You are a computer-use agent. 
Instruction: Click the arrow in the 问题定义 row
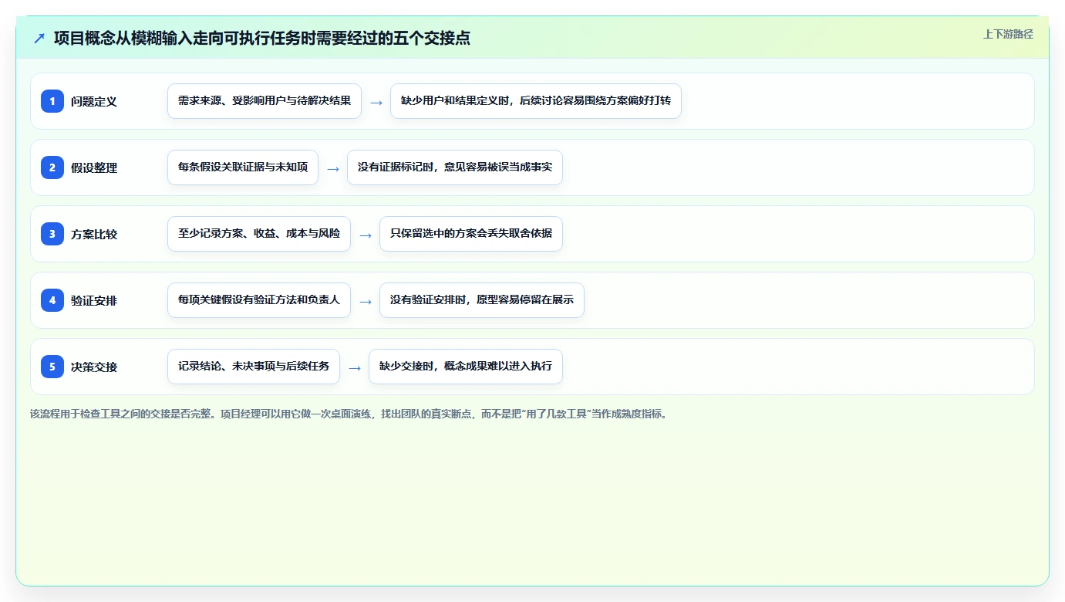point(376,102)
